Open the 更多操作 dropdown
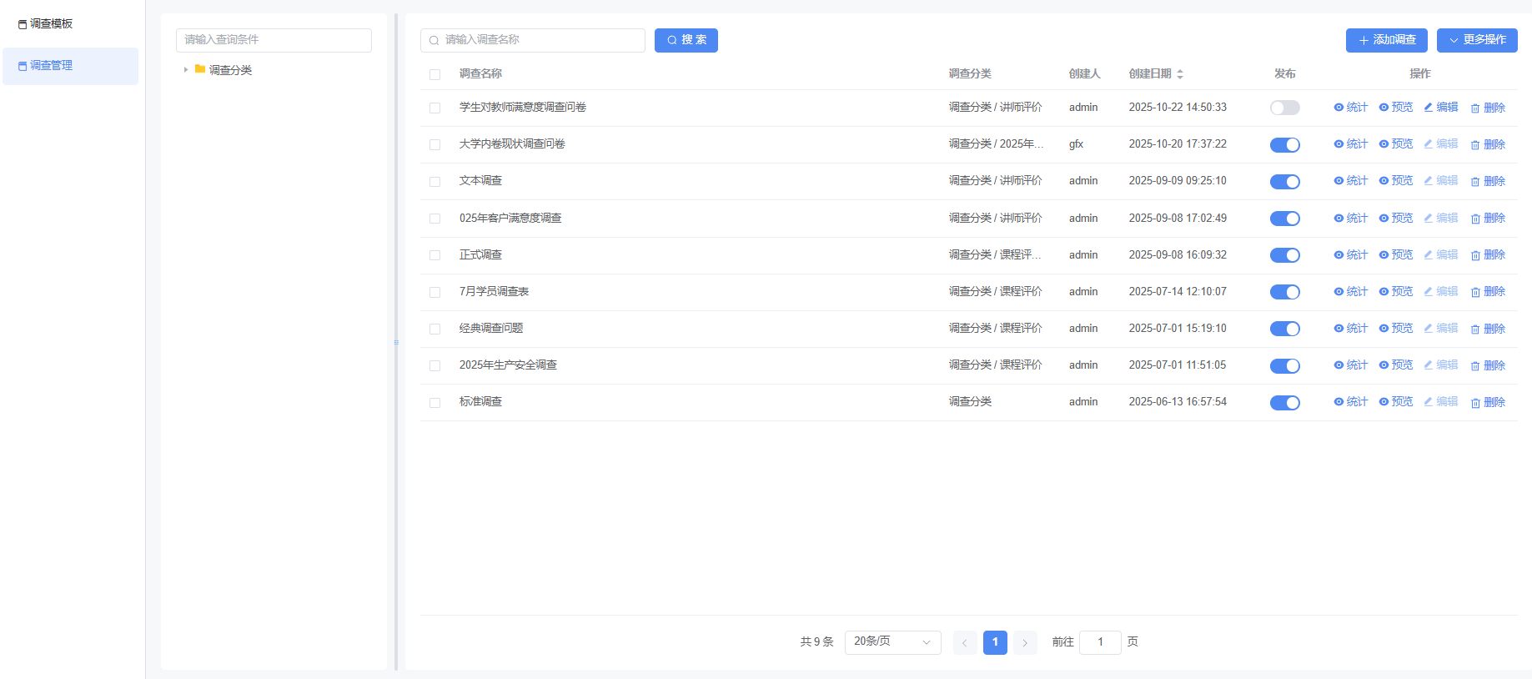Viewport: 1532px width, 679px height. point(1477,40)
